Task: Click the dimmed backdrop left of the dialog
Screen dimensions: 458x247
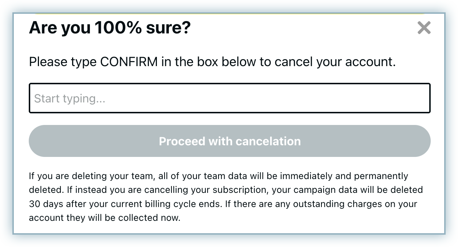Action: pyautogui.click(x=7, y=123)
